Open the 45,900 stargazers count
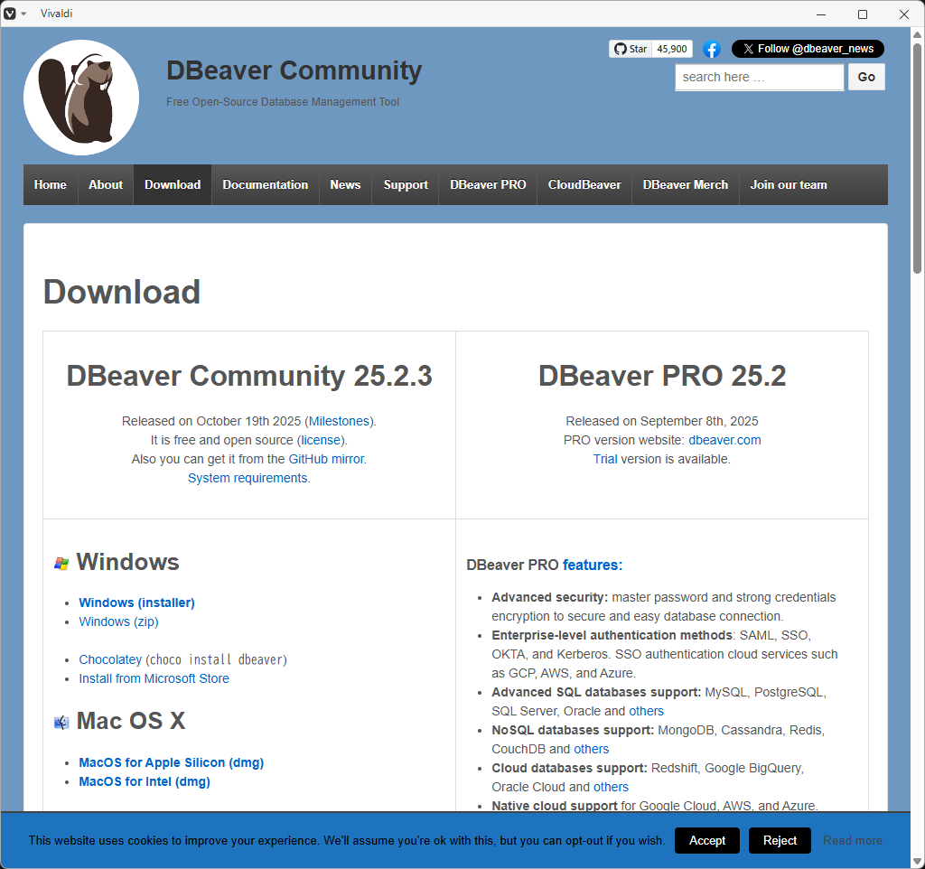This screenshot has height=869, width=925. (x=672, y=49)
